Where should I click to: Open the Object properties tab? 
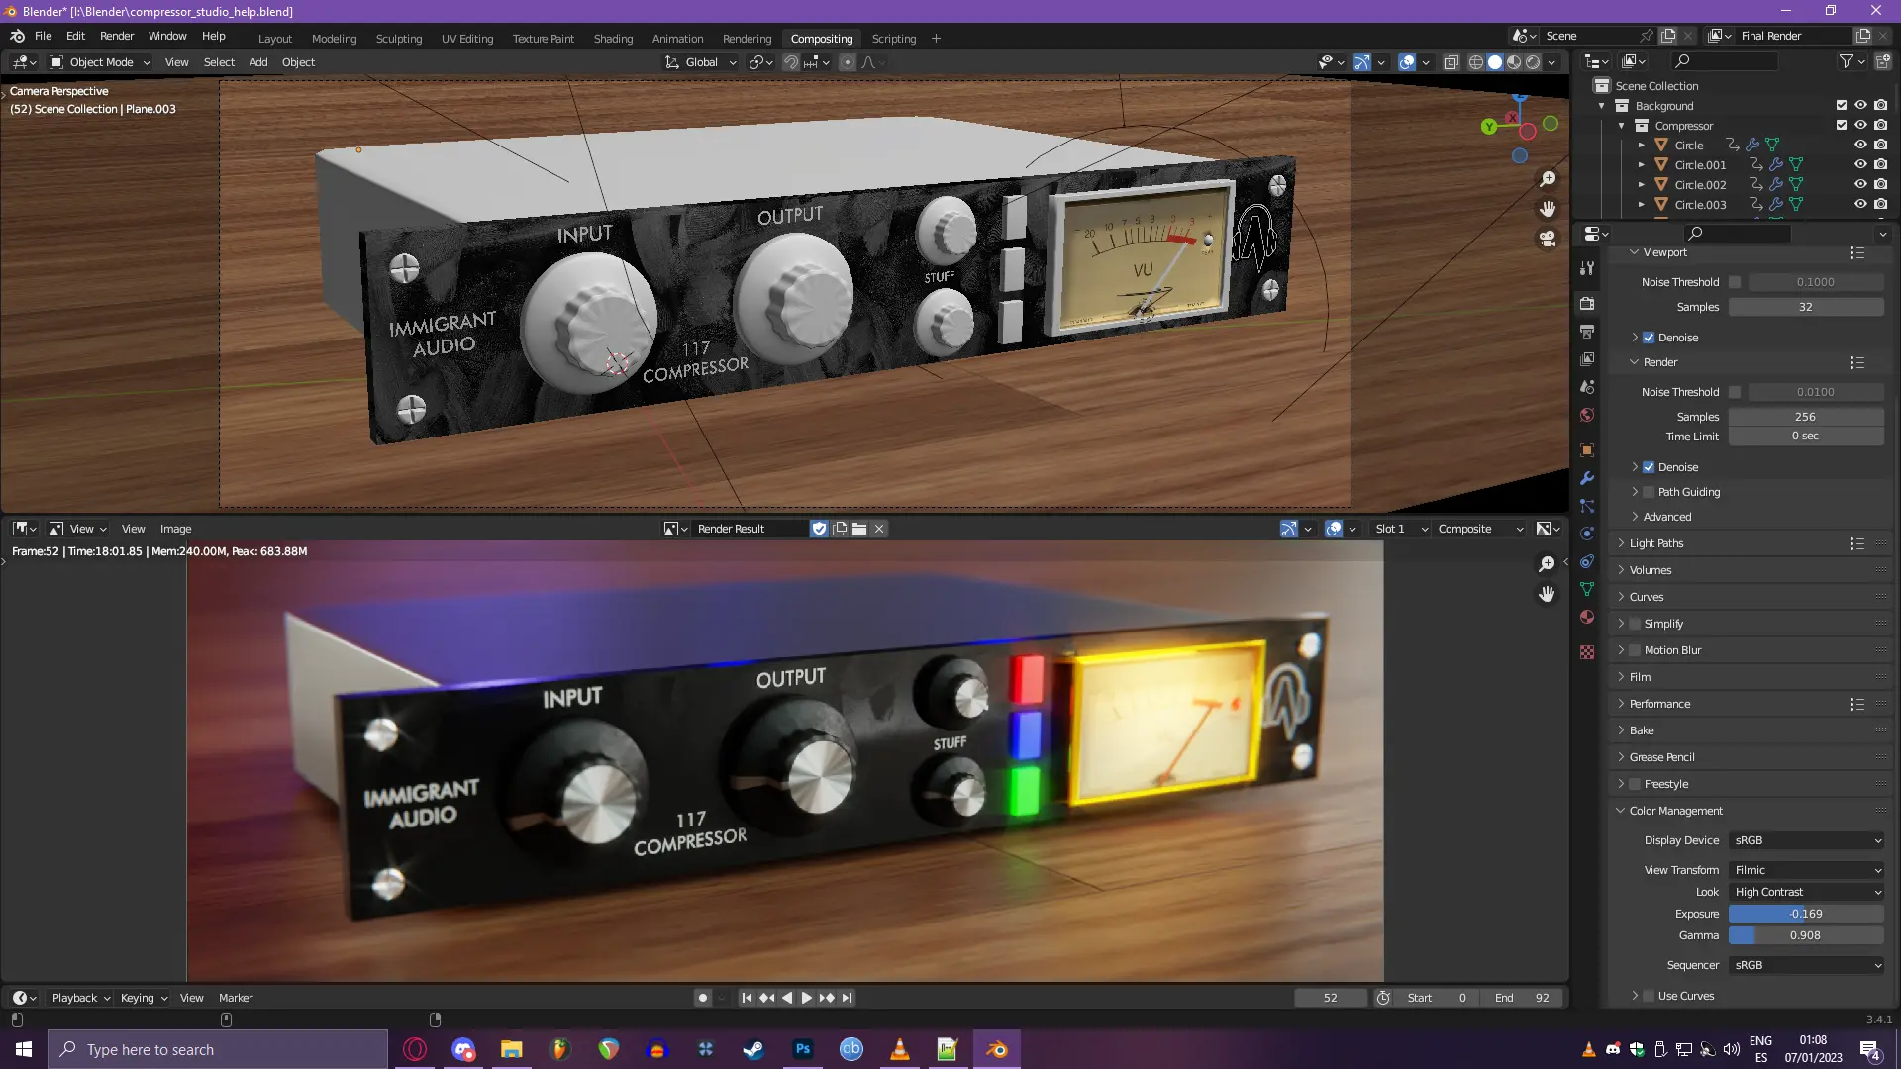(1587, 450)
